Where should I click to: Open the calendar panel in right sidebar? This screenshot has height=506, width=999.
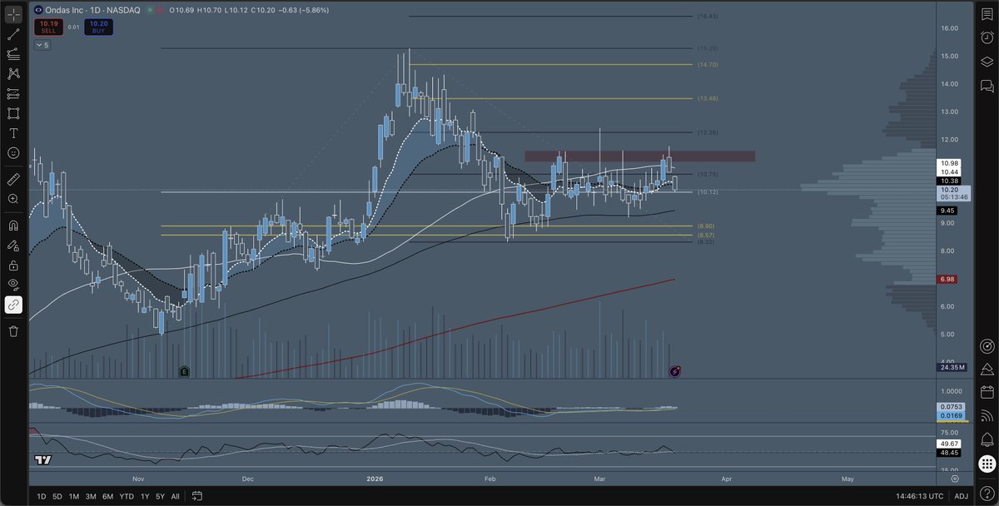click(987, 392)
